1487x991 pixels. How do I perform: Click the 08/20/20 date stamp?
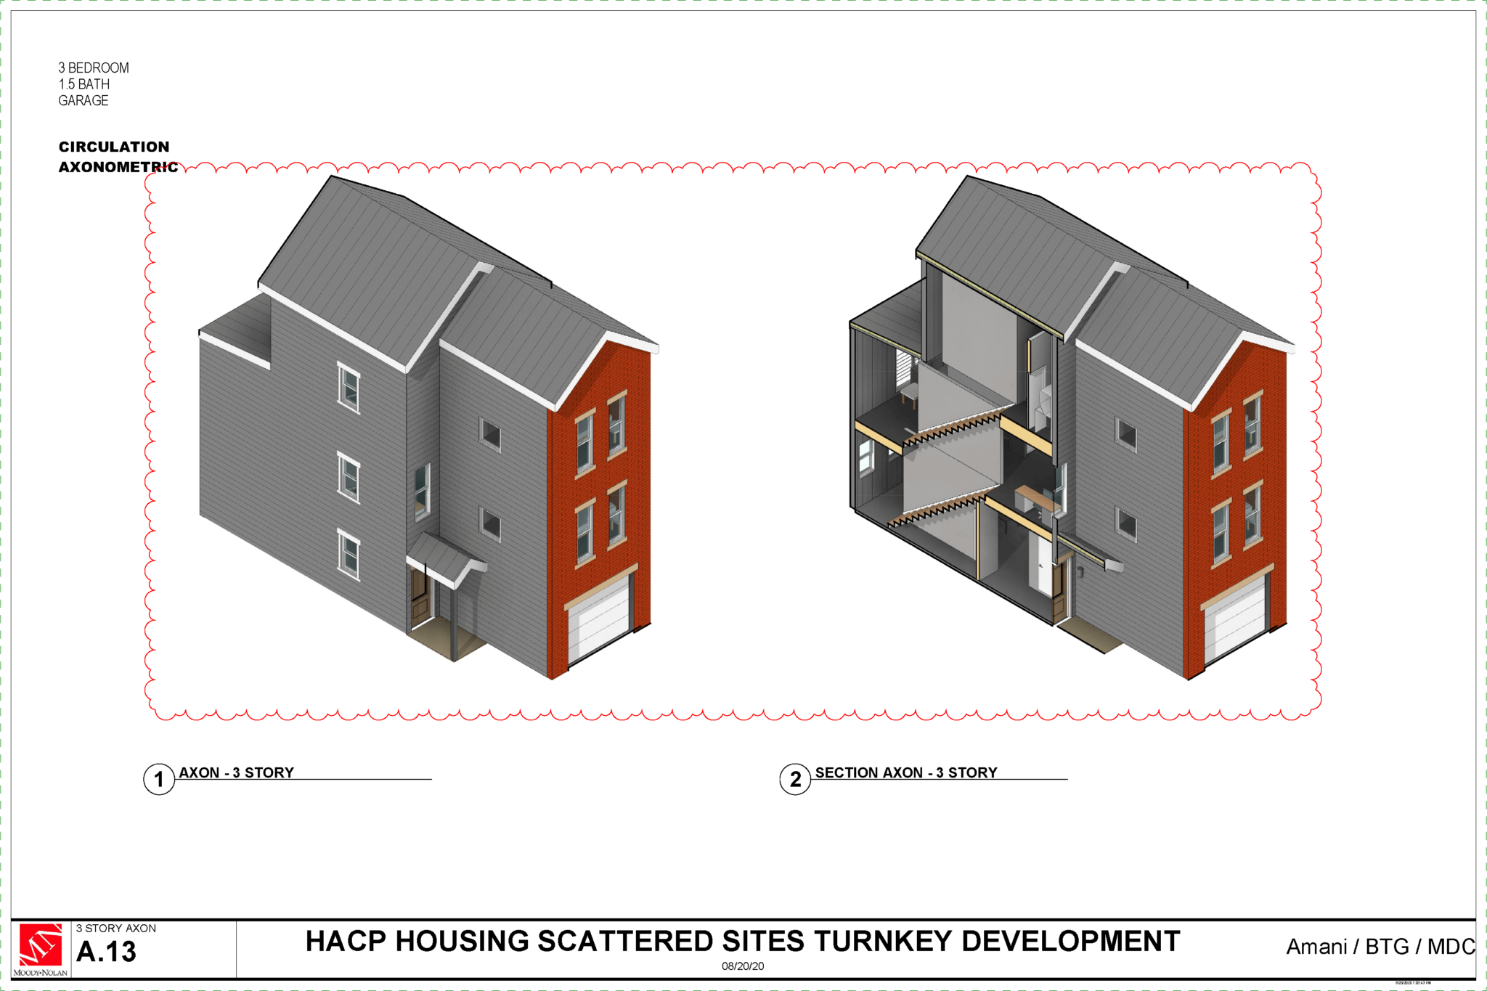(743, 966)
